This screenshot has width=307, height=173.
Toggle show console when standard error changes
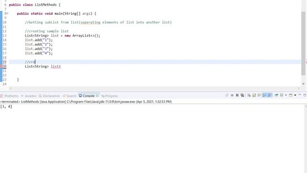pyautogui.click(x=270, y=95)
